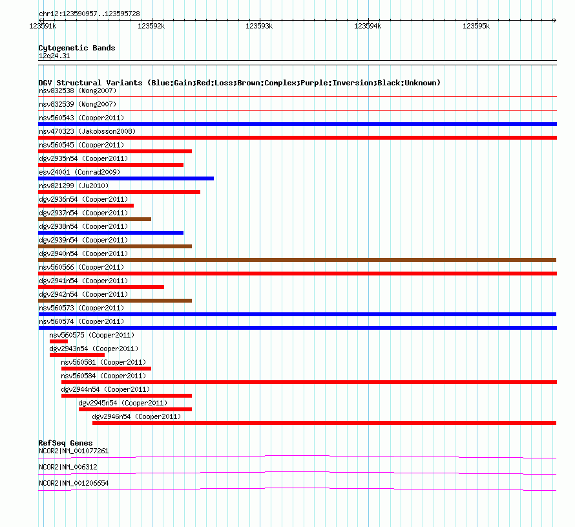Click the 123593k ruler tick label
This screenshot has width=575, height=527.
point(259,26)
